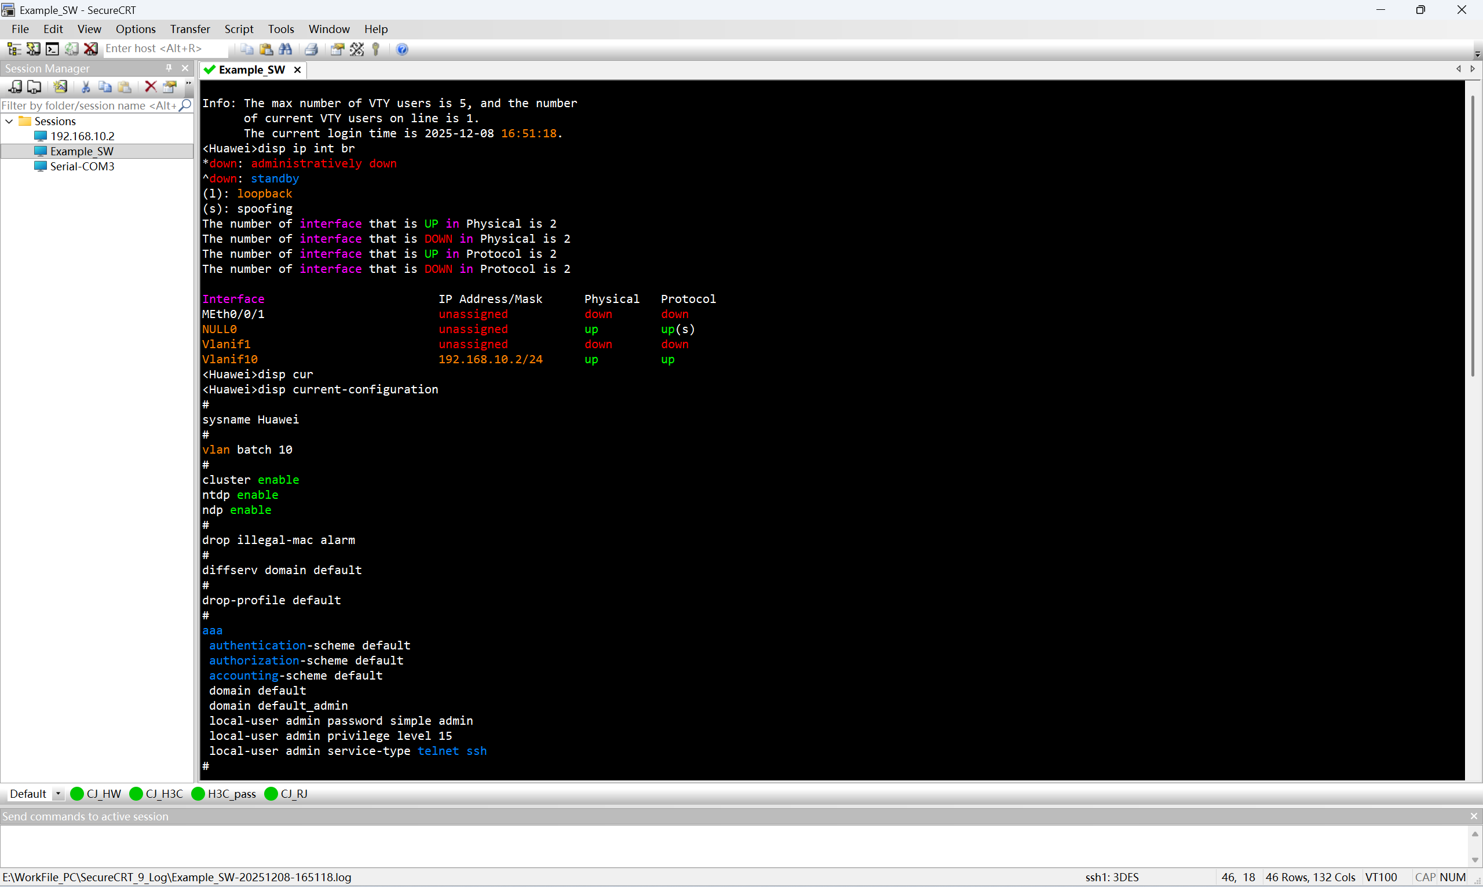The image size is (1483, 887).
Task: Click the VT100 status bar entry
Action: pyautogui.click(x=1382, y=877)
